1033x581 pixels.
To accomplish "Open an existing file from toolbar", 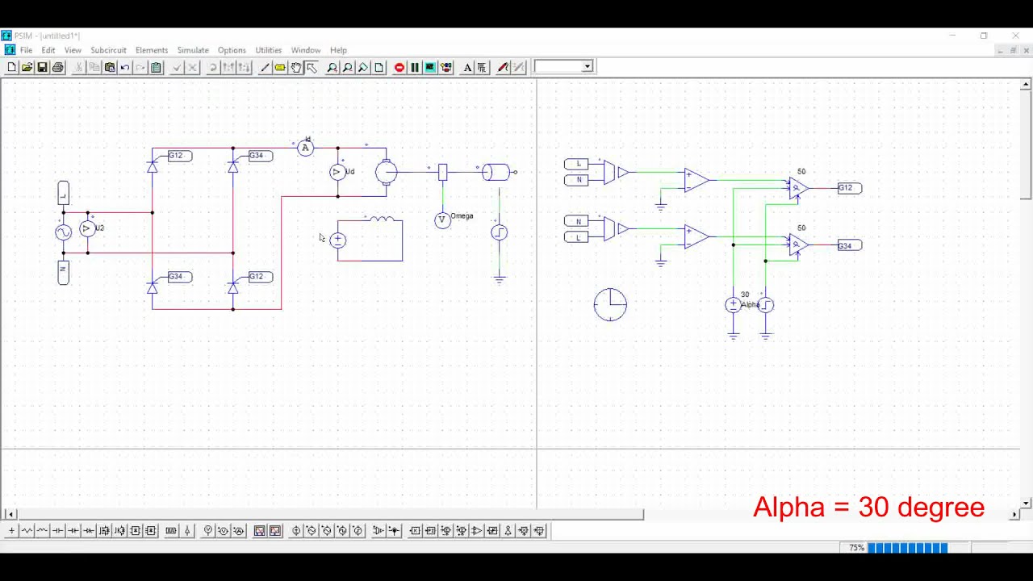I will tap(27, 67).
